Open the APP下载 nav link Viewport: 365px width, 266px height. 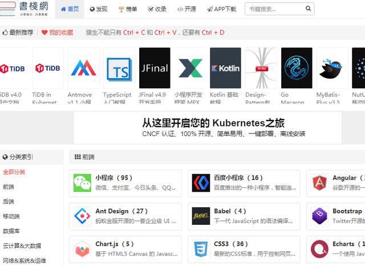tap(222, 9)
